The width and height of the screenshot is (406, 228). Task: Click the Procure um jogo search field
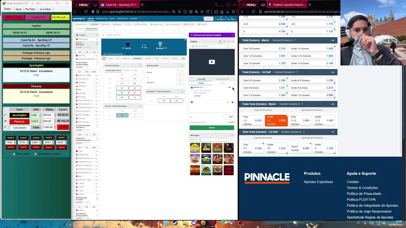point(209,140)
